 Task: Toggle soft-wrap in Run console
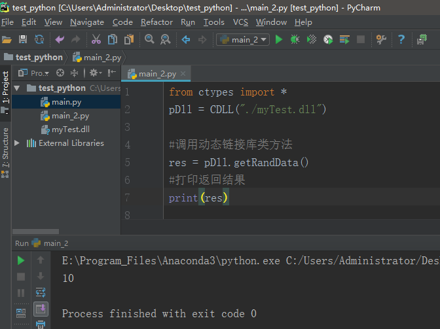tap(41, 292)
